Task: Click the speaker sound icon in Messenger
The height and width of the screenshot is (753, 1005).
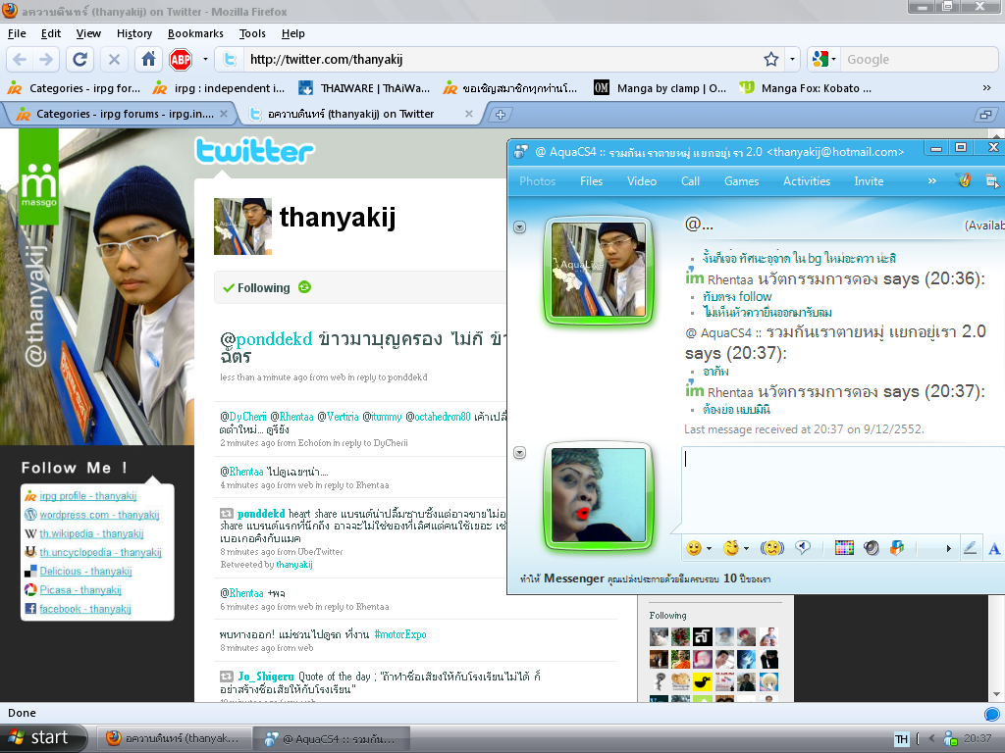Action: (x=872, y=548)
